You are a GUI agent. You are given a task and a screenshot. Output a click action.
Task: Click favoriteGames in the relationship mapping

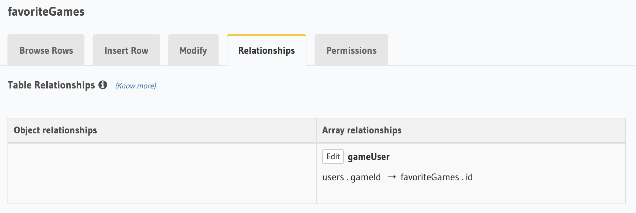pyautogui.click(x=430, y=177)
